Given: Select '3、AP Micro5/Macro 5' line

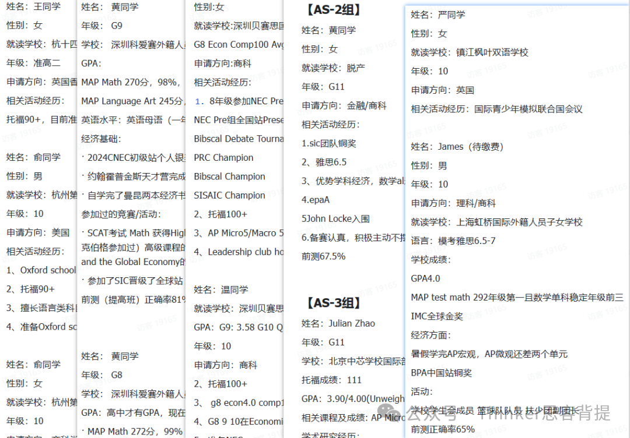Looking at the screenshot, I should tap(239, 233).
